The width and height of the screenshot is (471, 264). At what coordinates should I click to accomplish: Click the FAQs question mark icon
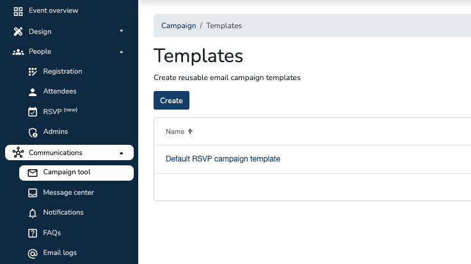click(33, 233)
